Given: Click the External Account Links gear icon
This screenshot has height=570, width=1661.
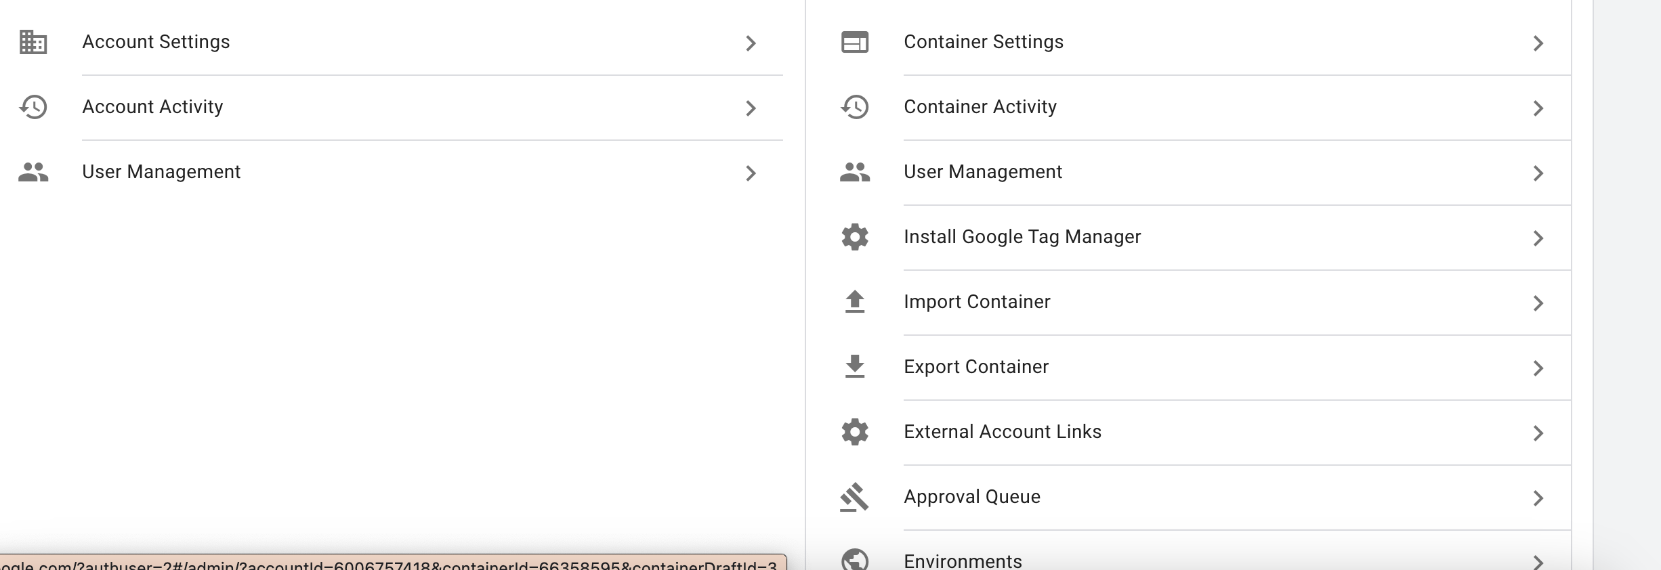Looking at the screenshot, I should click(855, 432).
